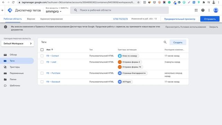Screen dimensions: 222x125
Task: Click the Триггеры активации column header
Action: click(127, 50)
